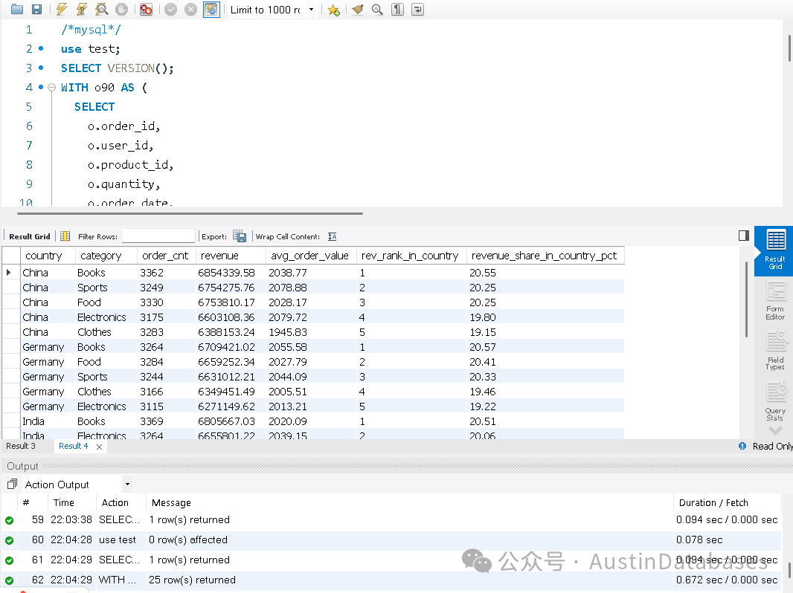Run EXPLAIN on the current statement
Screen dimensions: 793x593
tap(102, 9)
